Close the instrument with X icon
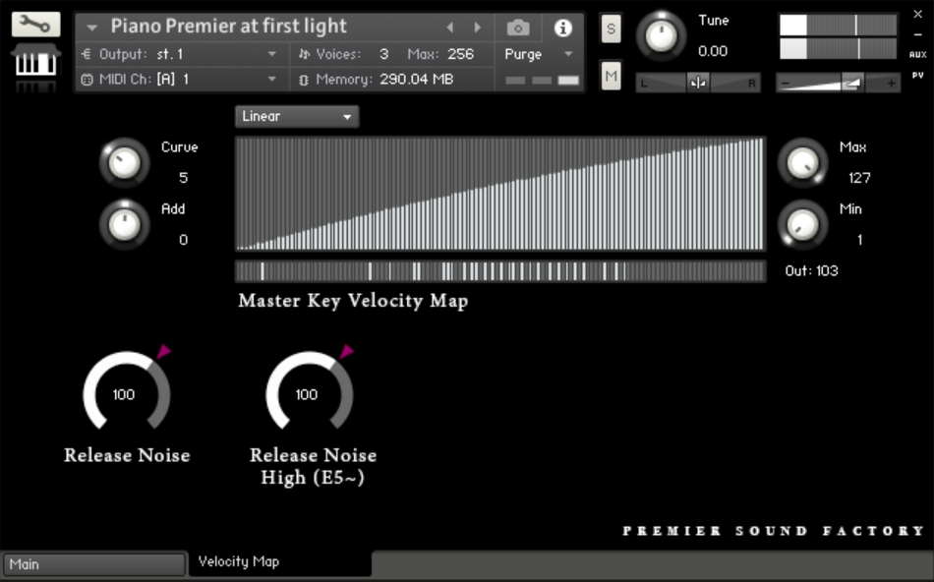The image size is (934, 582). 918,15
